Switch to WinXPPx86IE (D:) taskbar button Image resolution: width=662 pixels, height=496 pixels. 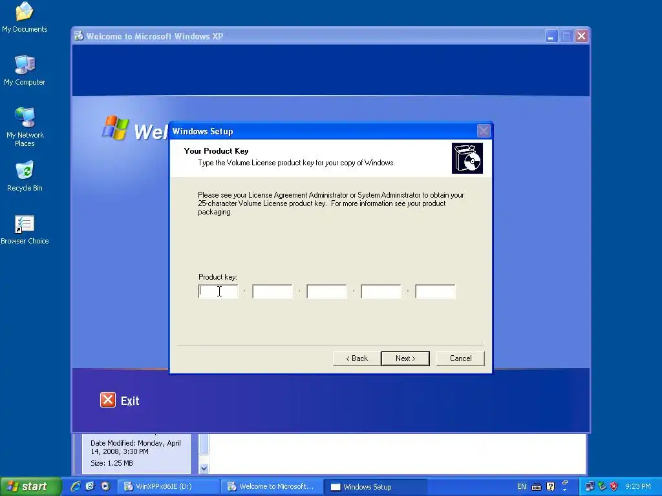(167, 487)
